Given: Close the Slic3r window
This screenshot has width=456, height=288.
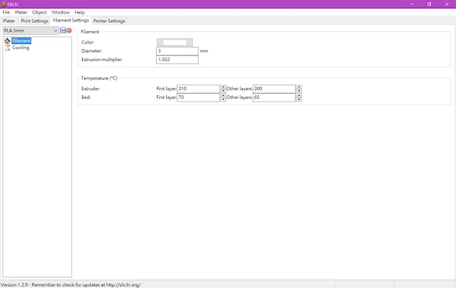Looking at the screenshot, I should click(x=447, y=4).
